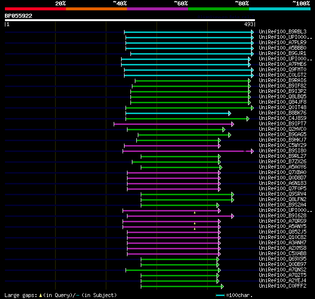Viewport: 315px width, 299px height.
Task: Click the orange ~40% legend segment
Action: (96, 9)
